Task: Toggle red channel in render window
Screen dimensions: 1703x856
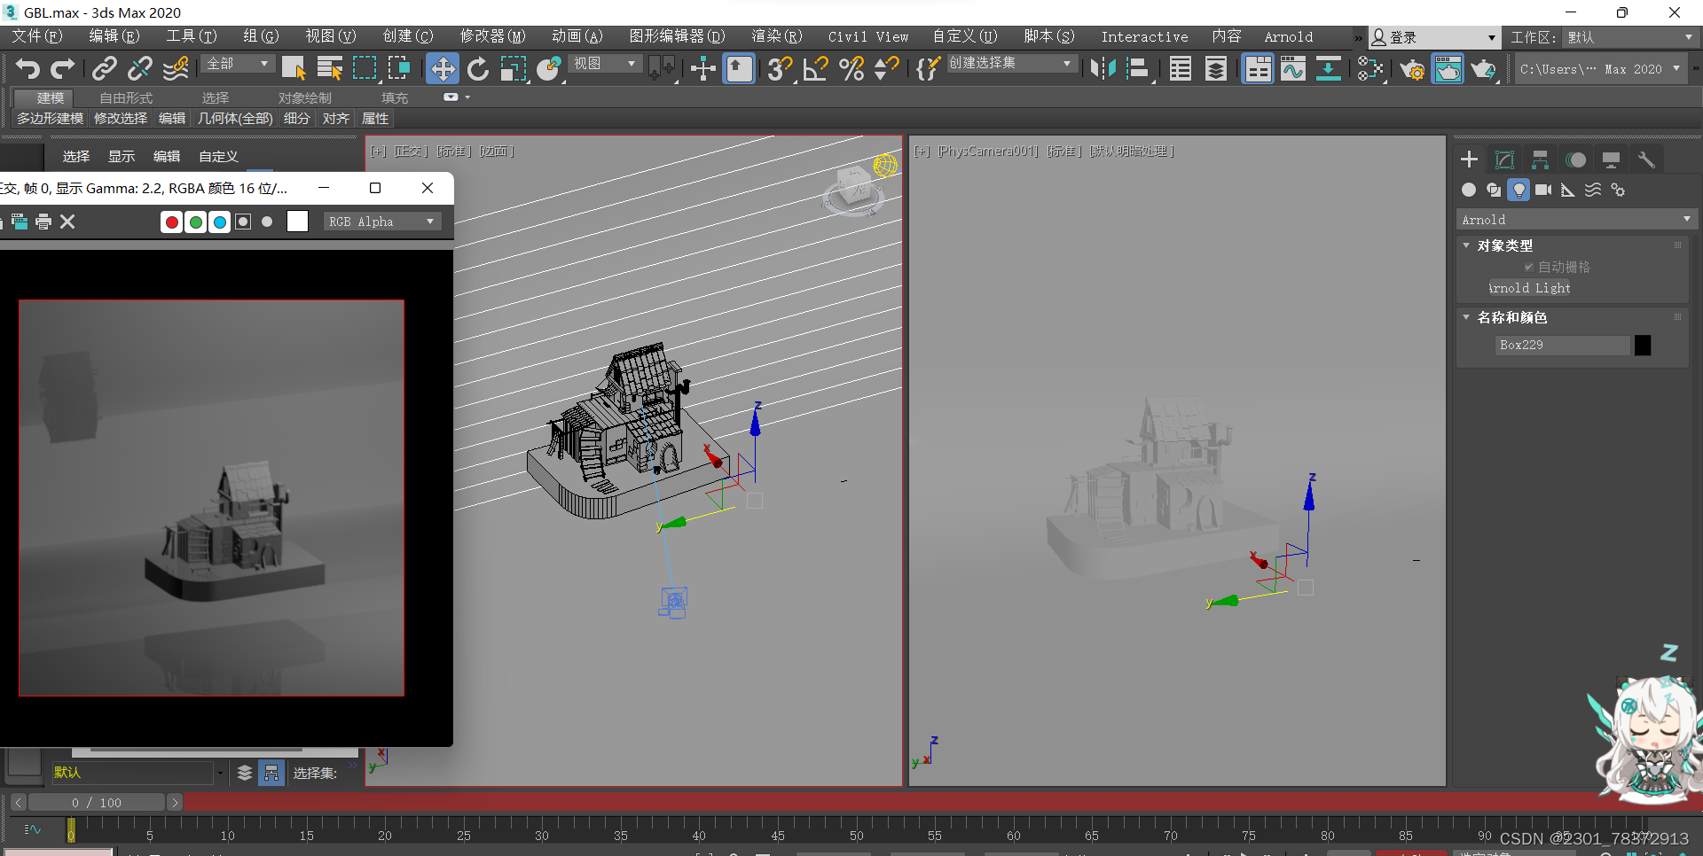Action: (x=171, y=222)
